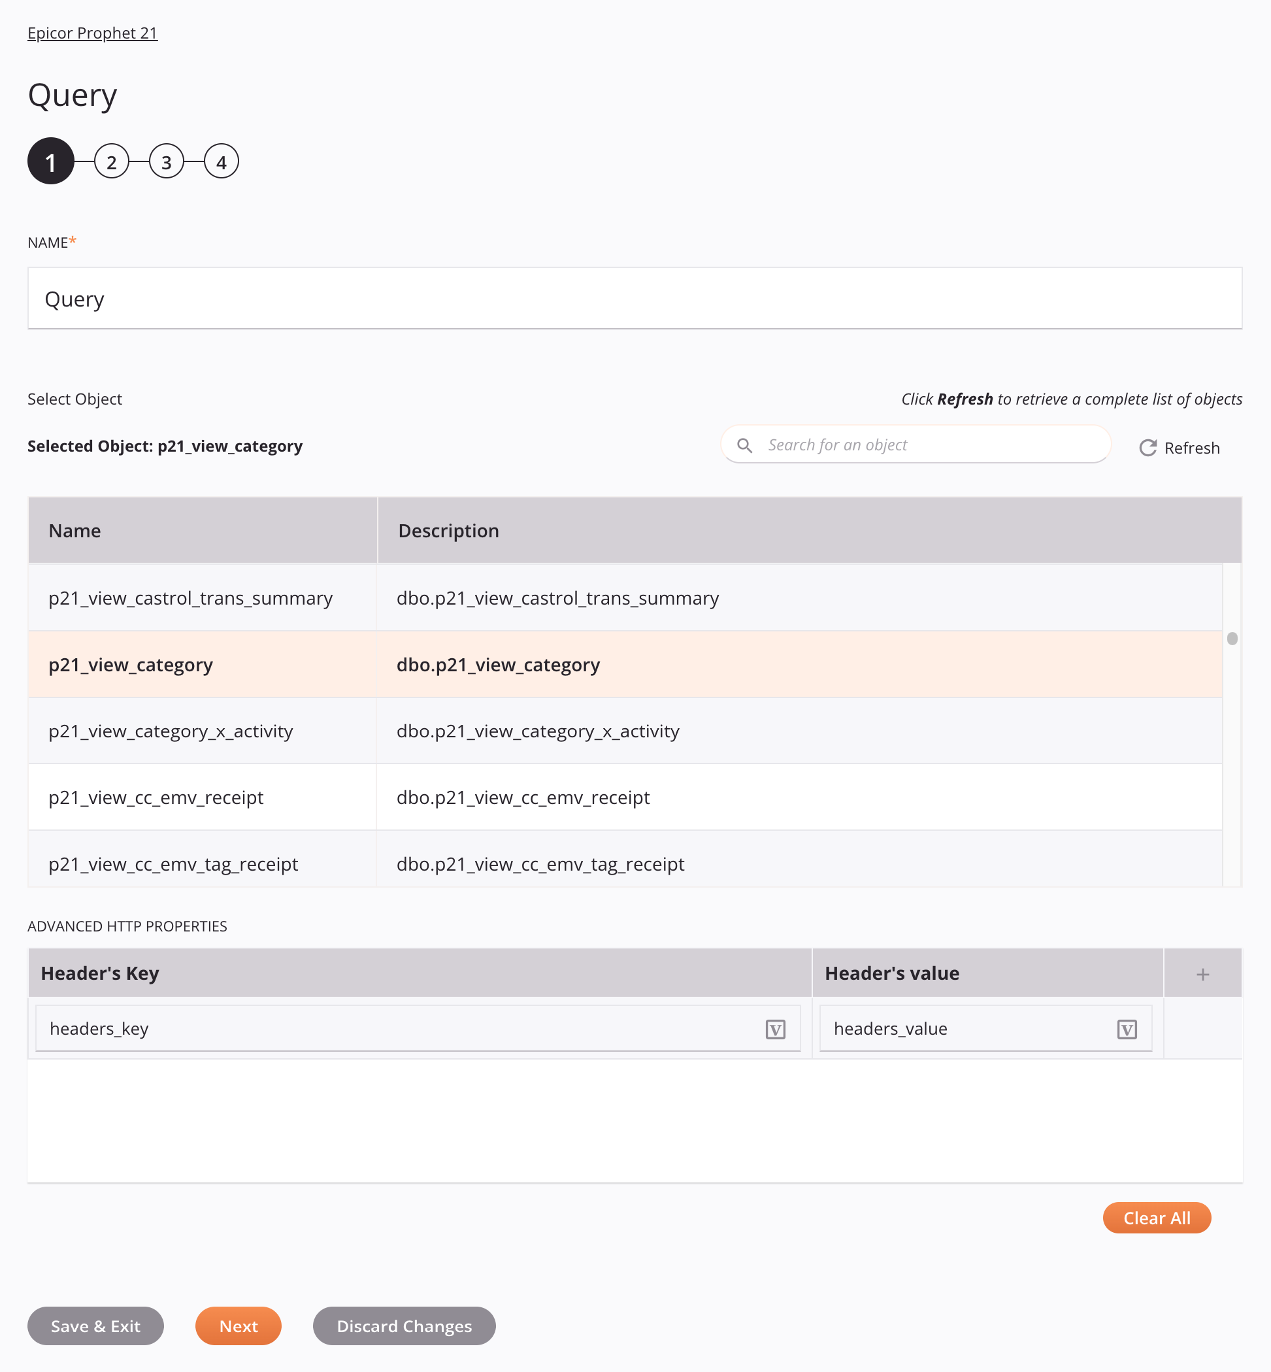Click step 4 circle in wizard

[x=220, y=161]
